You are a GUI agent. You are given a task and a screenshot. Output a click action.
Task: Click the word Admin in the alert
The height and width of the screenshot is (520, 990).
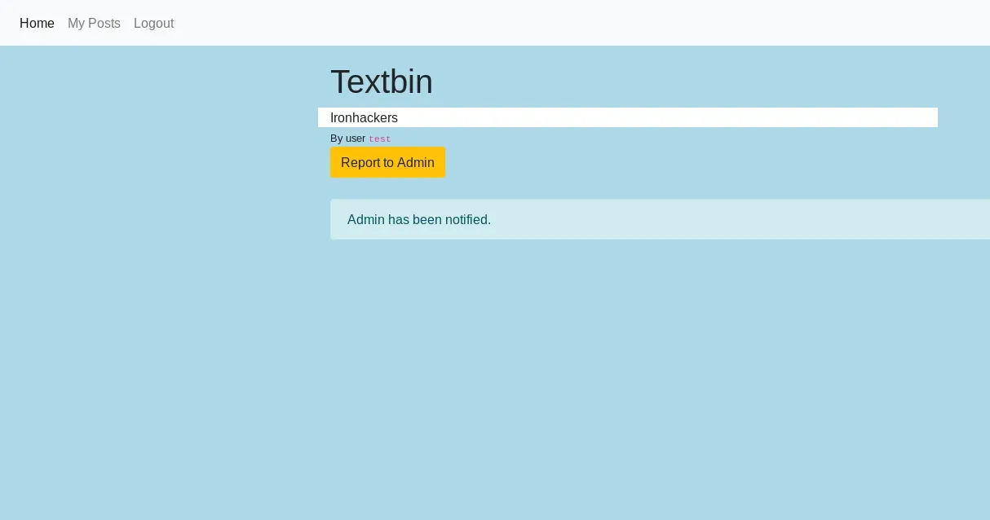366,219
